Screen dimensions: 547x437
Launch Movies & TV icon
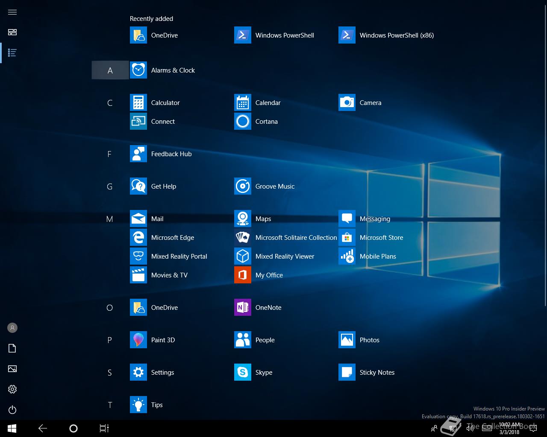[x=138, y=275]
